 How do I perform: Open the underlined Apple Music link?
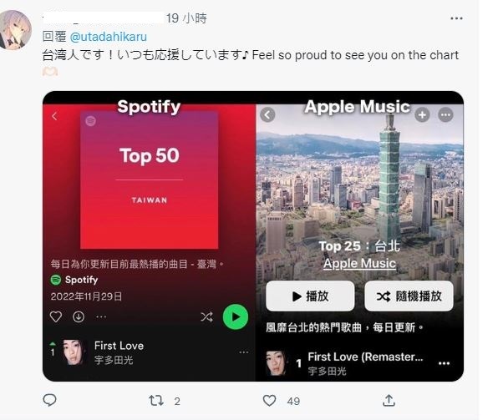359,264
